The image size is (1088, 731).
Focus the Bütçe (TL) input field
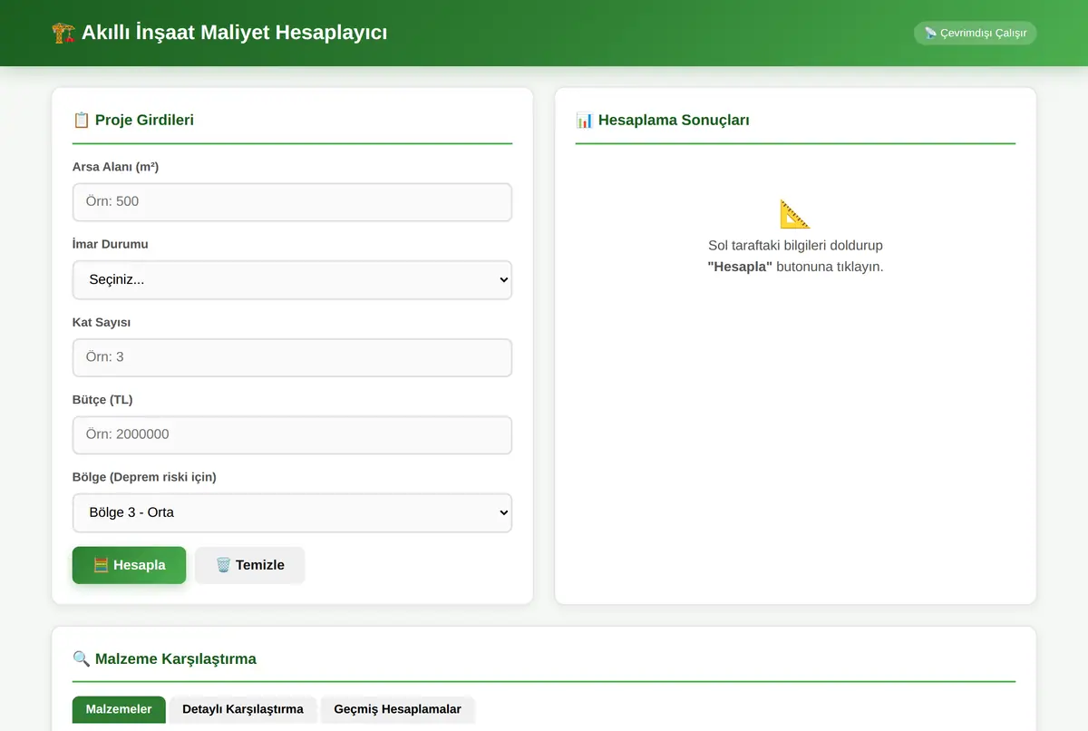pos(292,434)
